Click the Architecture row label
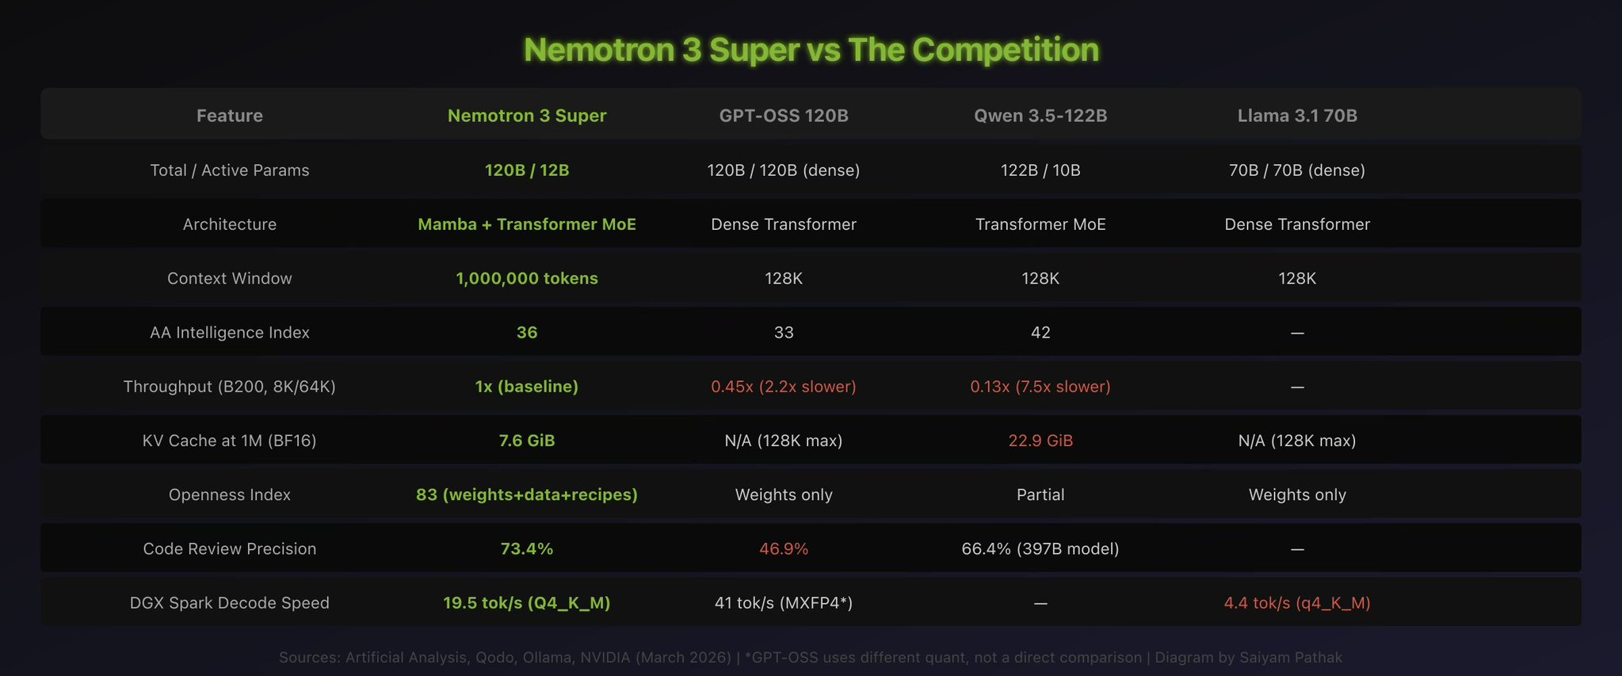 point(230,224)
